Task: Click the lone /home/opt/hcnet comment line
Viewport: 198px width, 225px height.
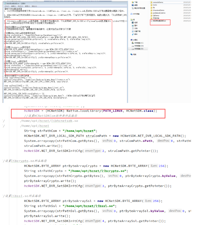Action: 35,126
